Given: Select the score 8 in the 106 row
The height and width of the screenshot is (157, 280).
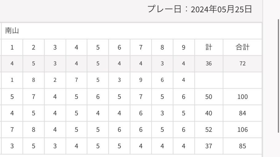Looking at the screenshot, I should 34,130.
